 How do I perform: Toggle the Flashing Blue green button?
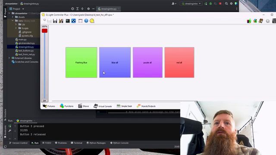click(82, 62)
